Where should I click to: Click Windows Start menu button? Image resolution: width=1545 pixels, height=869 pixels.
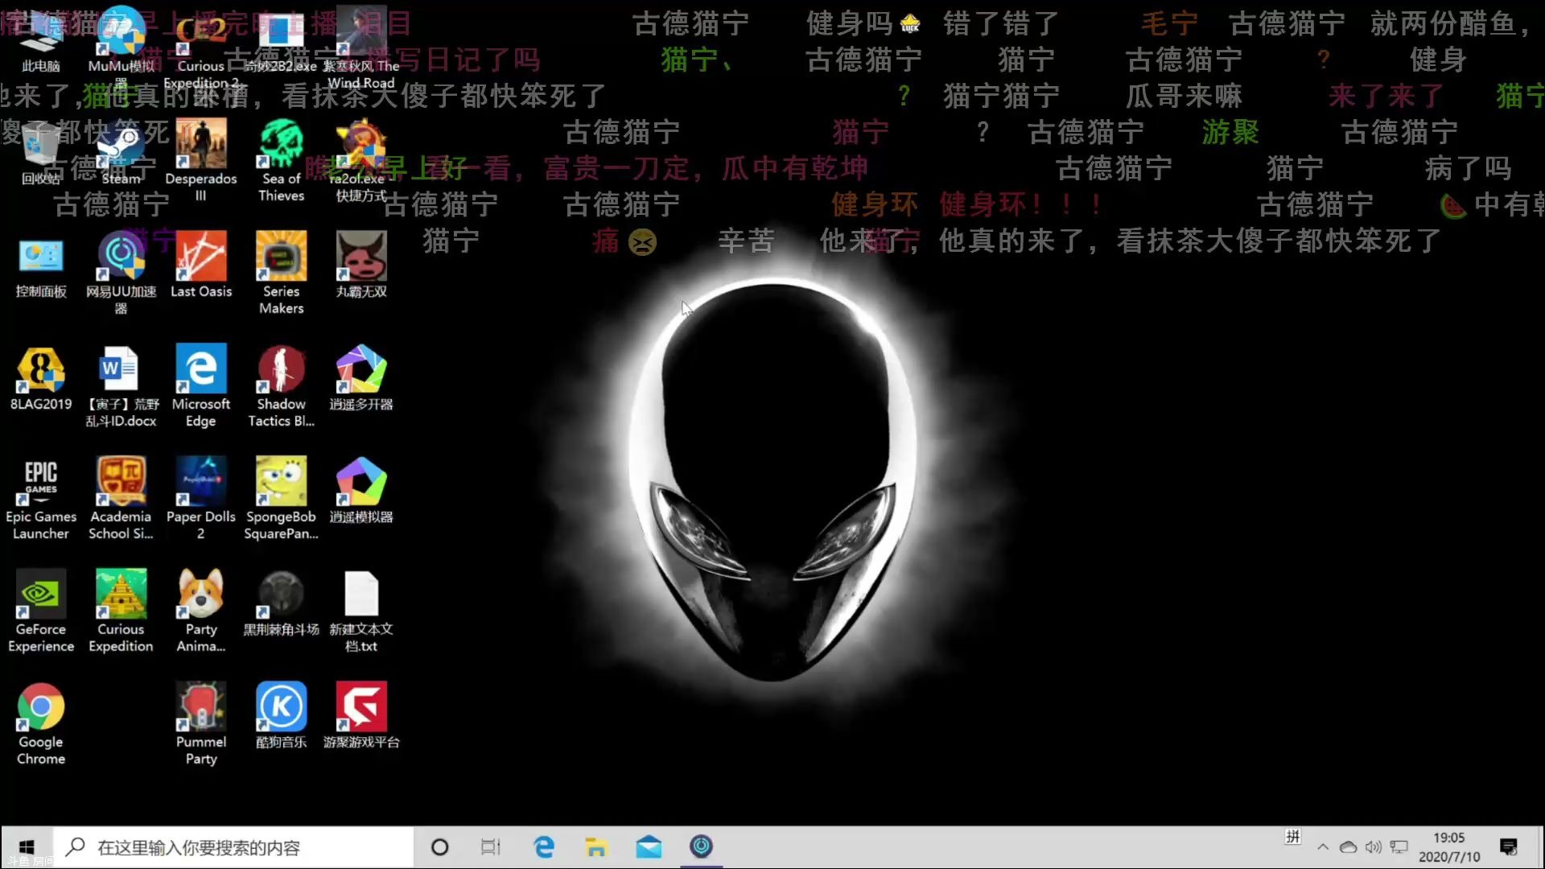click(x=26, y=848)
